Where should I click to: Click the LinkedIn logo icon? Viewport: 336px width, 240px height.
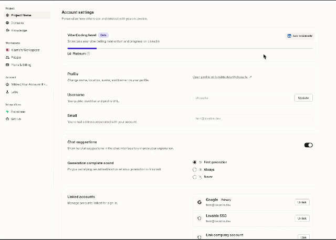pos(289,36)
